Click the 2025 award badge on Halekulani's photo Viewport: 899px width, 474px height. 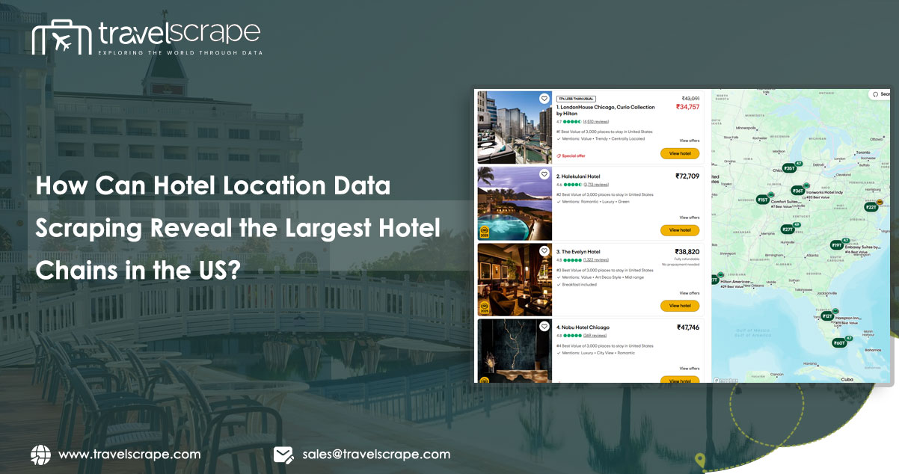[x=485, y=231]
